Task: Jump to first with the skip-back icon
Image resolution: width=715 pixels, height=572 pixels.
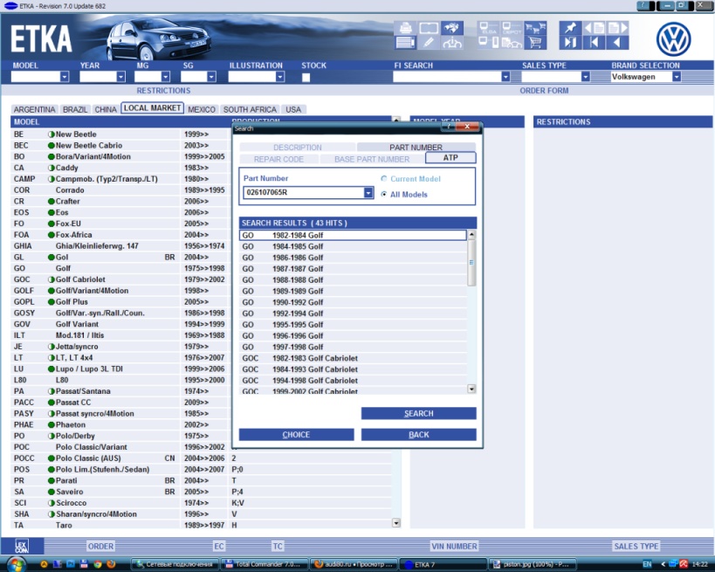Action: 594,43
